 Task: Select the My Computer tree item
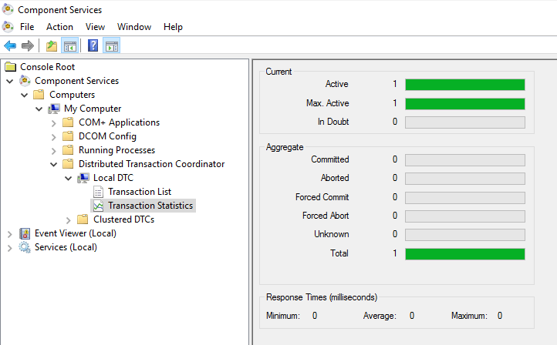pyautogui.click(x=93, y=109)
